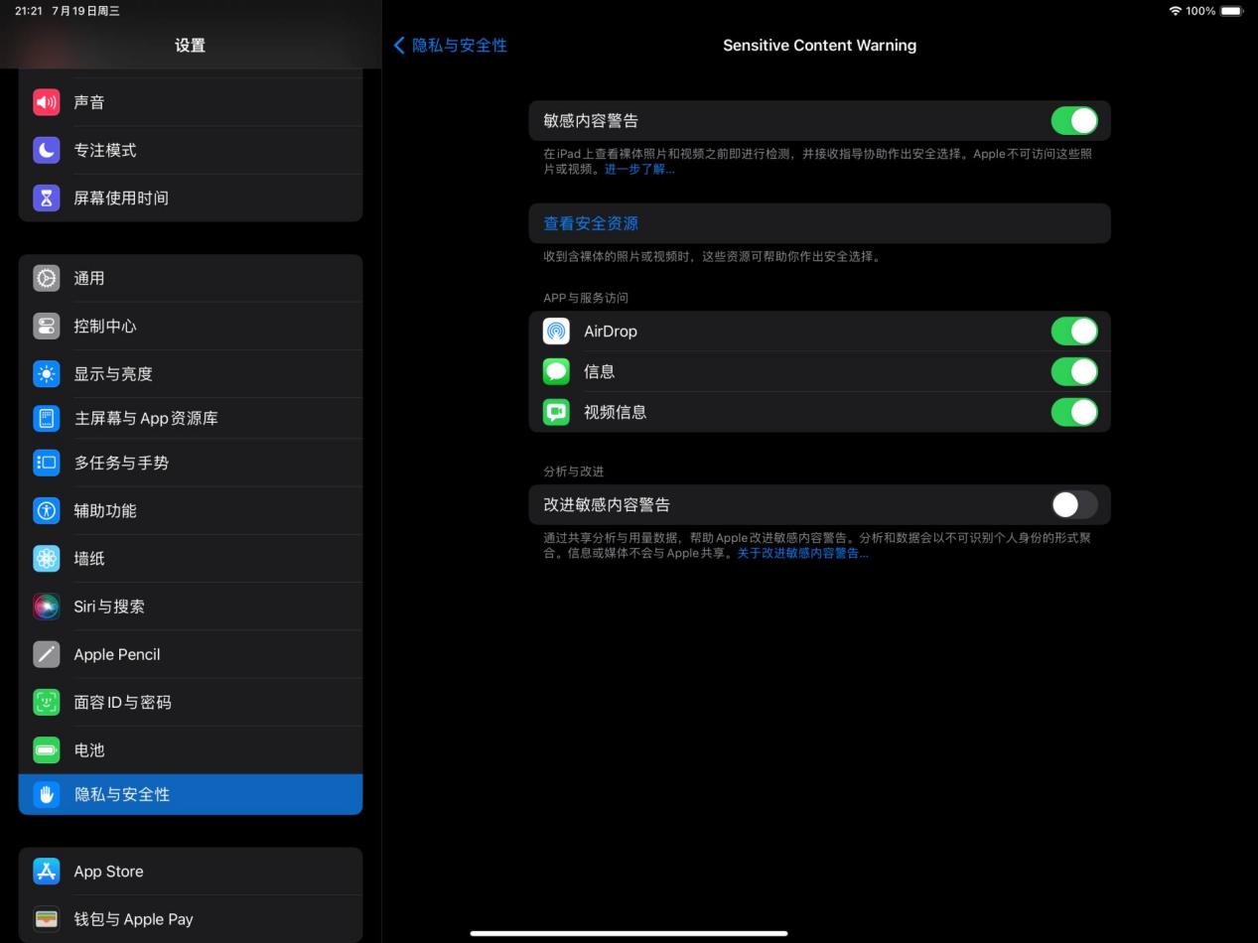The width and height of the screenshot is (1258, 943).
Task: Tap the 电池 battery icon in sidebar
Action: (46, 750)
